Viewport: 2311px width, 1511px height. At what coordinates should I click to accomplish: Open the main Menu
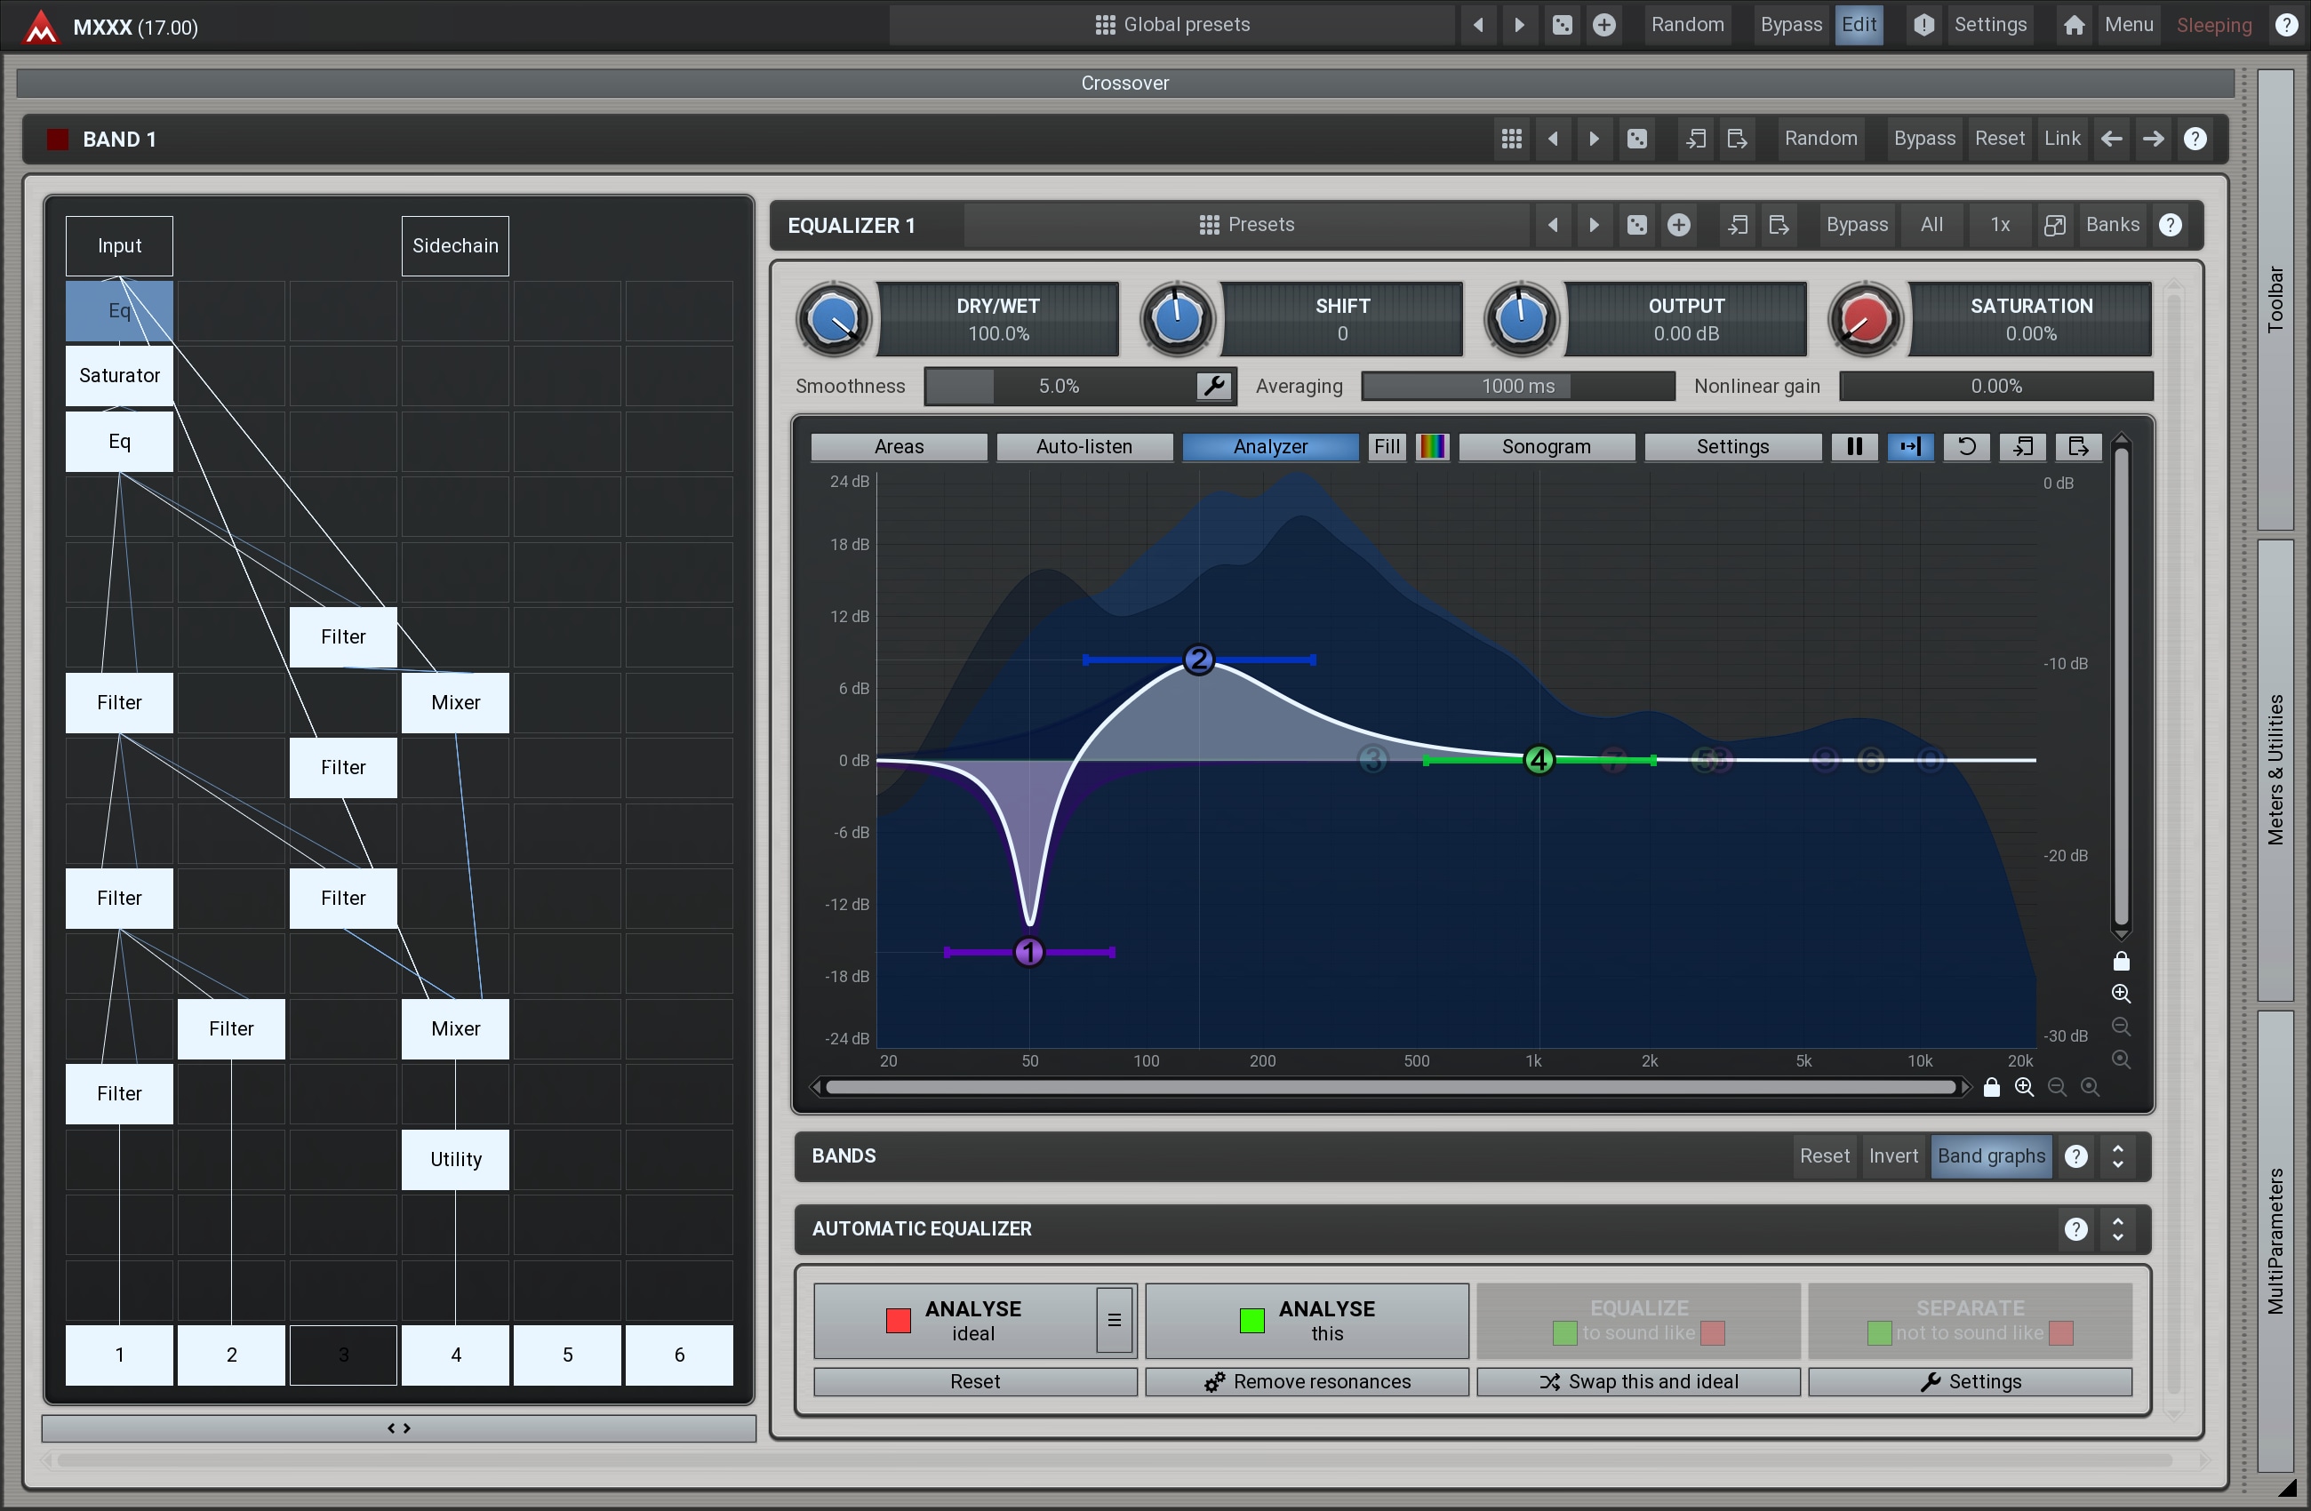coord(2129,25)
